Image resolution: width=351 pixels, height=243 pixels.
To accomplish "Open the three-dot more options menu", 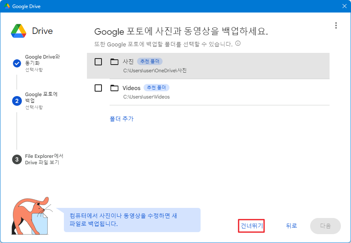I will click(336, 25).
